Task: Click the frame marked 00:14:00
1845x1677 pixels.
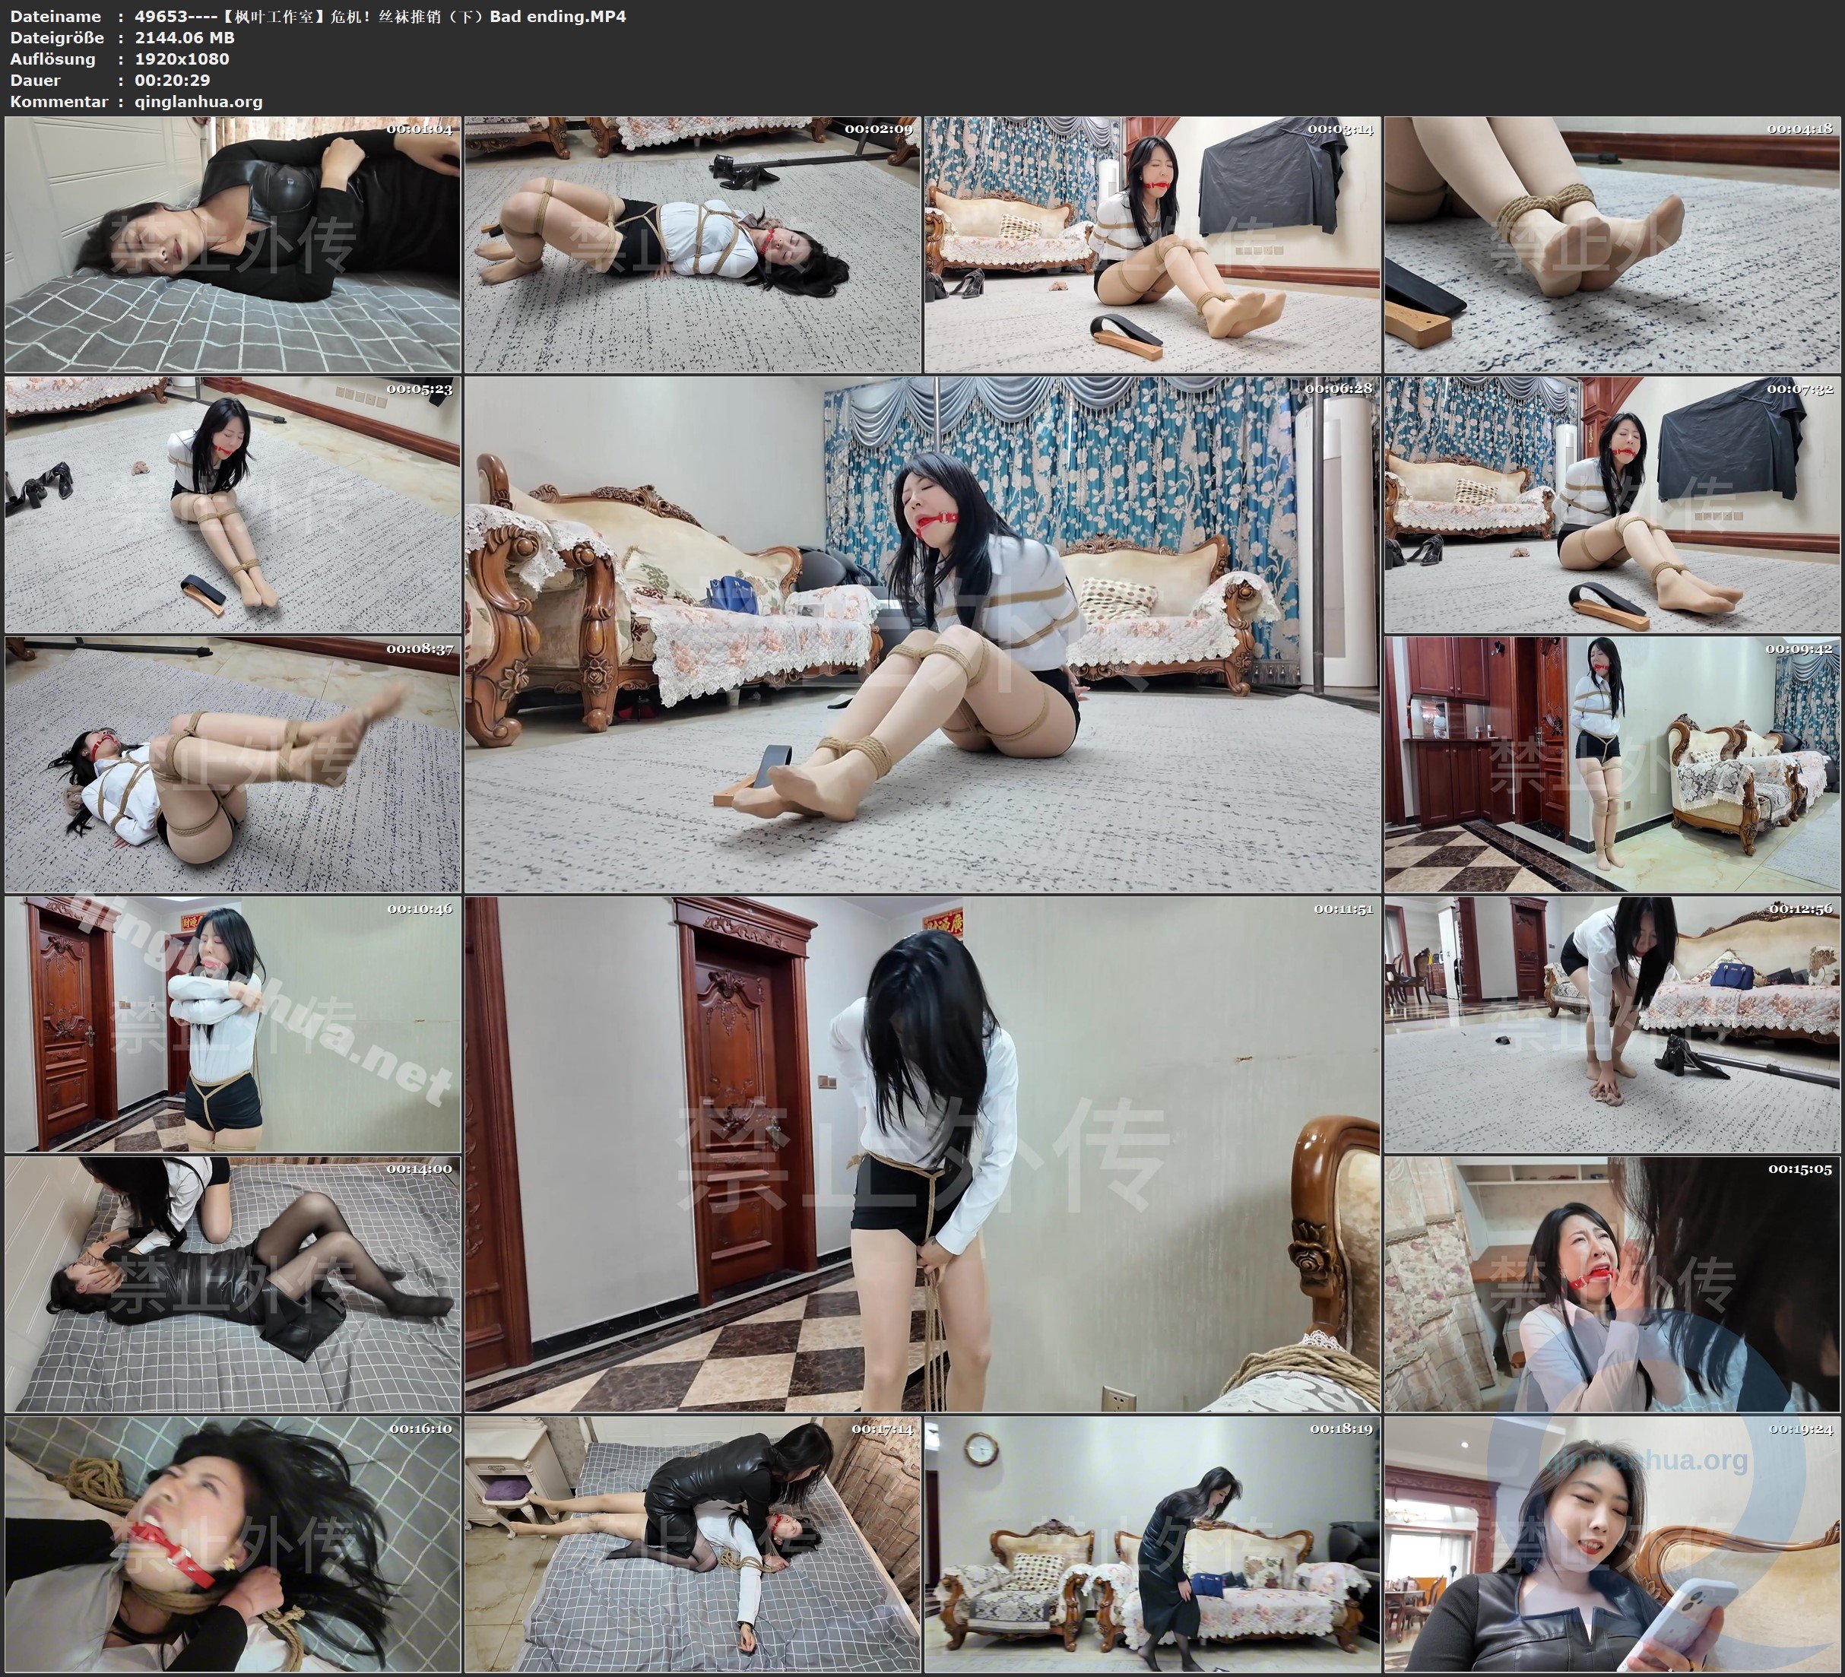Action: click(x=233, y=1284)
